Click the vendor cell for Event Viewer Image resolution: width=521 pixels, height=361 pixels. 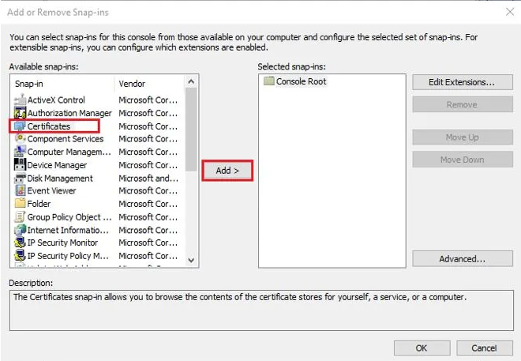(148, 191)
